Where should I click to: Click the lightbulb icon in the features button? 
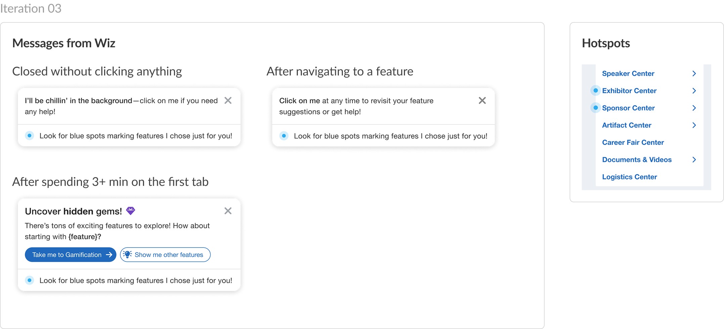(x=127, y=255)
